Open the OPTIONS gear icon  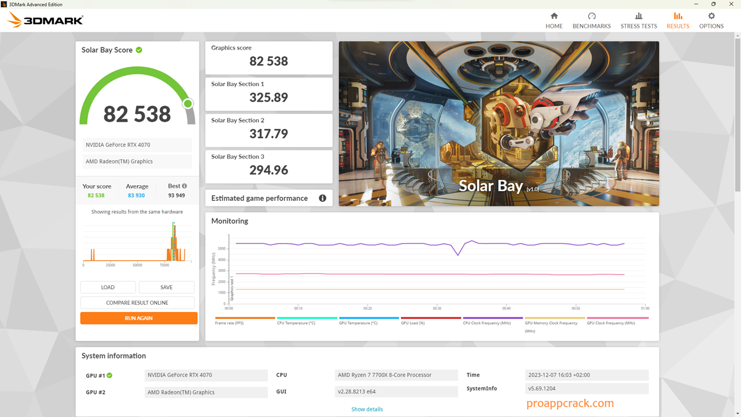pyautogui.click(x=711, y=17)
